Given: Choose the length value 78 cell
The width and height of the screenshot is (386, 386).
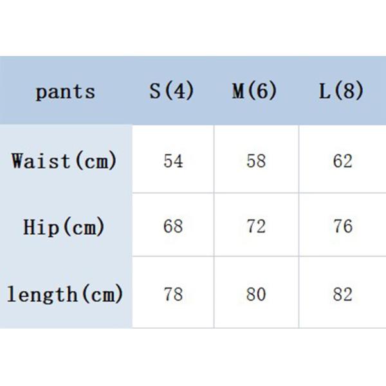Looking at the screenshot, I should (173, 295).
